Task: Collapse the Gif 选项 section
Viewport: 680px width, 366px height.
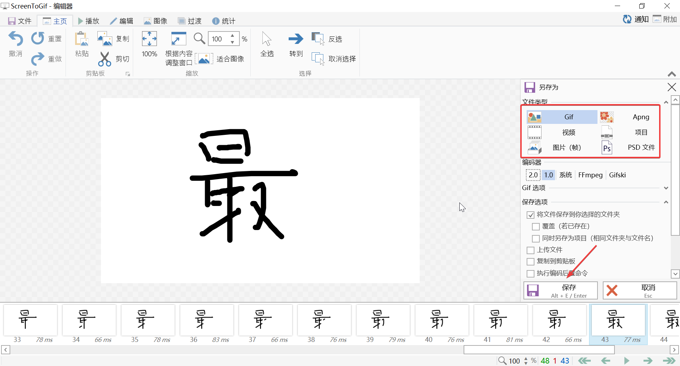Action: pyautogui.click(x=666, y=188)
